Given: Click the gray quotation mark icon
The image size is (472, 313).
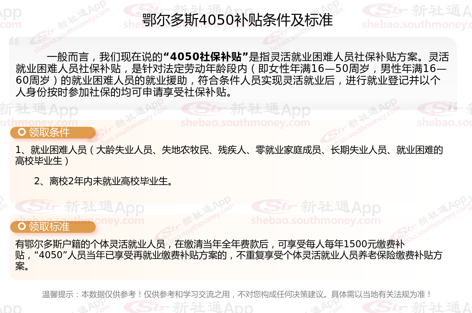Looking at the screenshot, I should pyautogui.click(x=14, y=41).
